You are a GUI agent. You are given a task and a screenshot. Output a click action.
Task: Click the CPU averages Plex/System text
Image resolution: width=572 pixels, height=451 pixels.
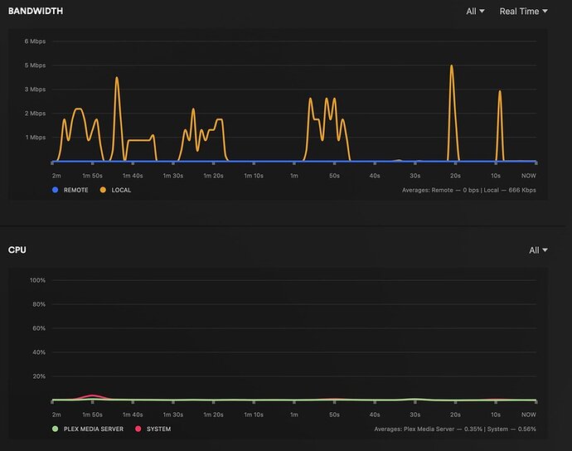tap(455, 429)
